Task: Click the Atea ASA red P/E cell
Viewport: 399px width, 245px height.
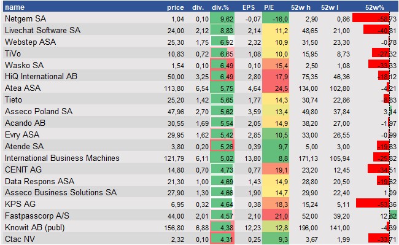Action: tap(276, 88)
